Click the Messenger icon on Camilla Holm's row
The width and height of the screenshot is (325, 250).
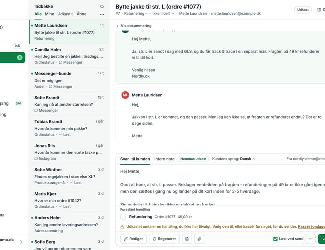[x=60, y=62]
